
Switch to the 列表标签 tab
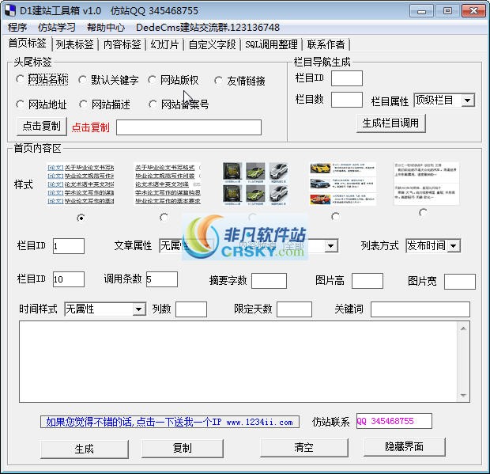[75, 44]
